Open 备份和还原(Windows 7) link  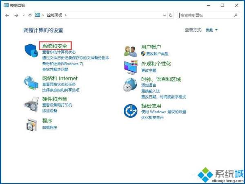[x=62, y=64]
